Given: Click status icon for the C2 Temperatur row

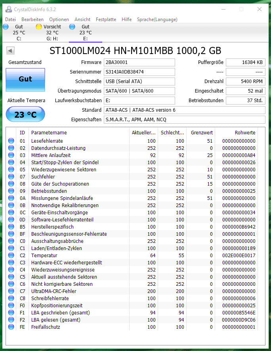Looking at the screenshot, I should point(11,256).
